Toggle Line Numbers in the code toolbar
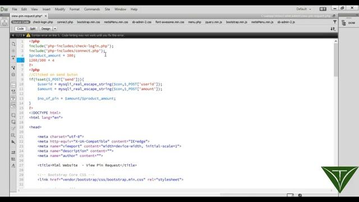The height and width of the screenshot is (202, 359). pyautogui.click(x=13, y=85)
